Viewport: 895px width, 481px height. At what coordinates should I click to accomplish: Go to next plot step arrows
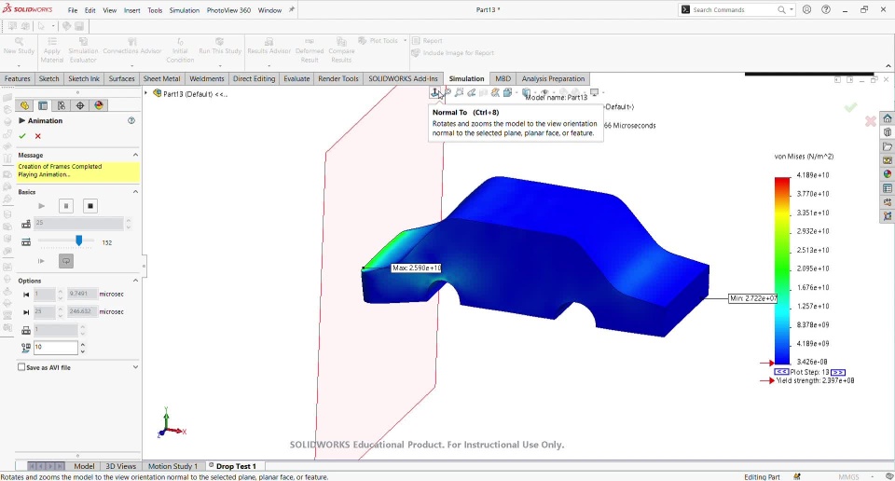[x=838, y=372]
